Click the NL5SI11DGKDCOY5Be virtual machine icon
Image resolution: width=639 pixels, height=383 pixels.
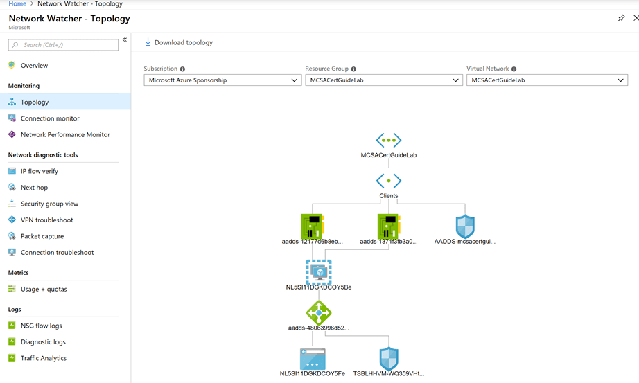319,272
